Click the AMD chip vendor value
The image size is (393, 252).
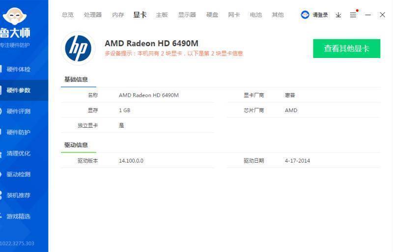[x=291, y=111]
